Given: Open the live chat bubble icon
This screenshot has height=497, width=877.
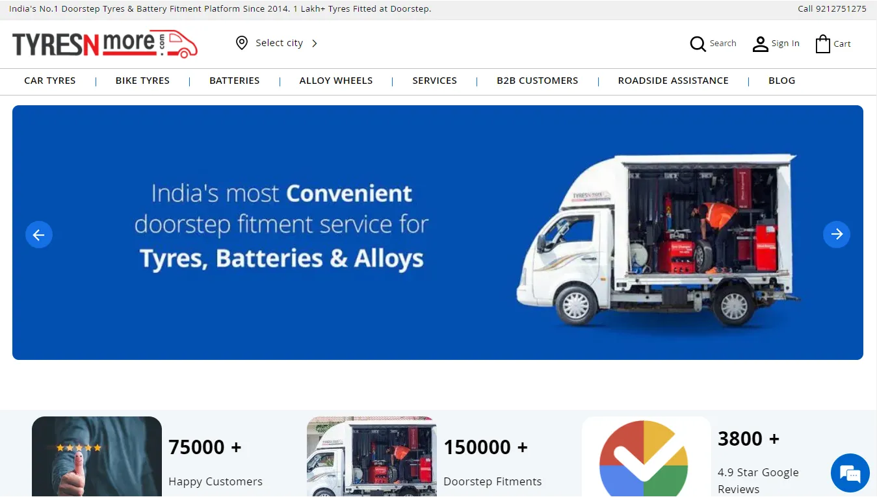Looking at the screenshot, I should pos(850,473).
